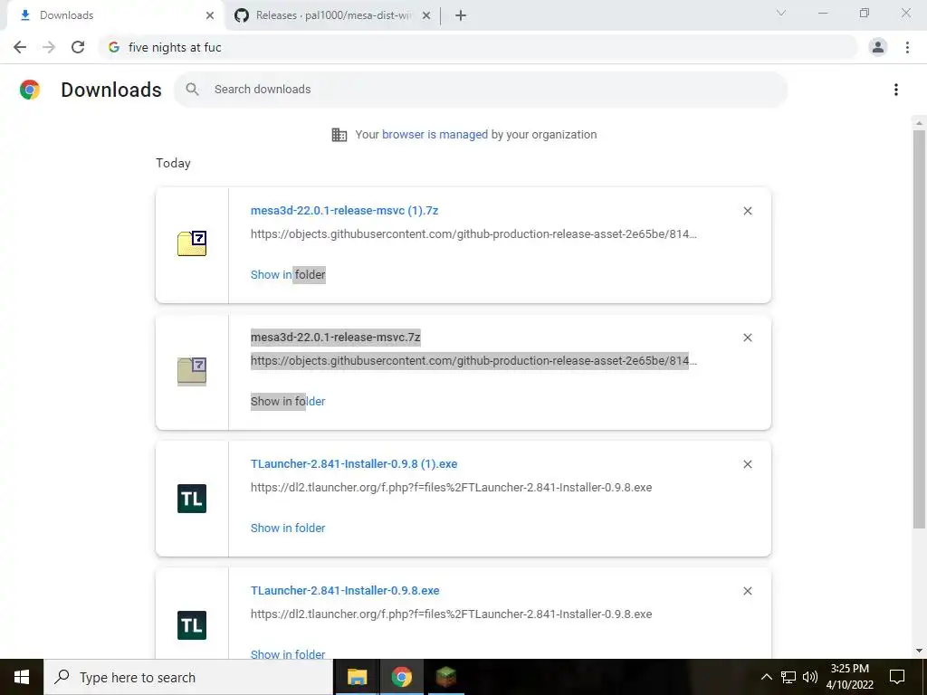Click the Chrome icon in the taskbar
This screenshot has height=695, width=927.
click(x=401, y=677)
